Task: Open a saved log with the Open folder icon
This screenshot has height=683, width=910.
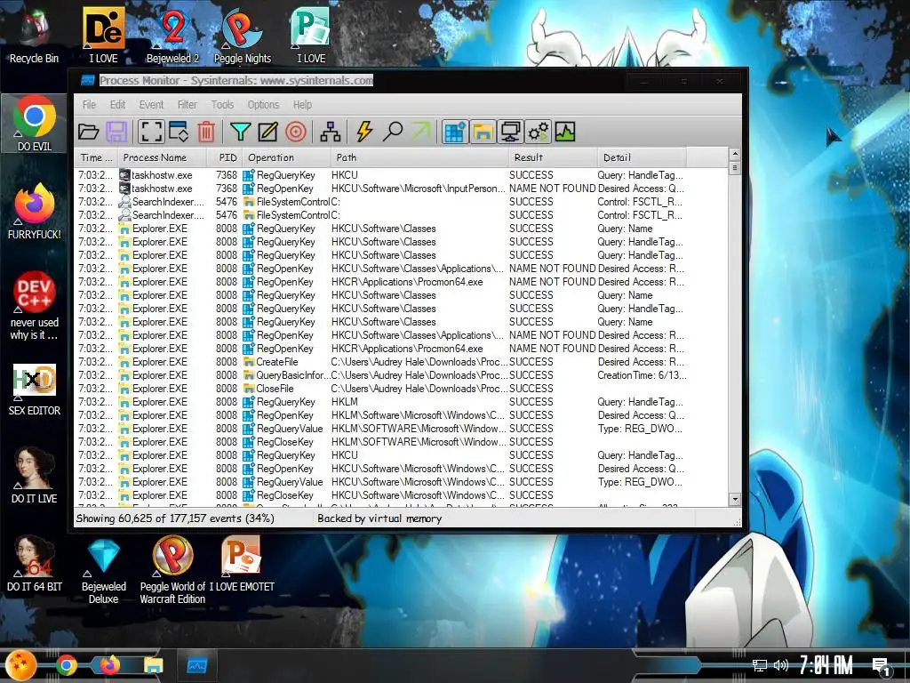Action: tap(88, 132)
